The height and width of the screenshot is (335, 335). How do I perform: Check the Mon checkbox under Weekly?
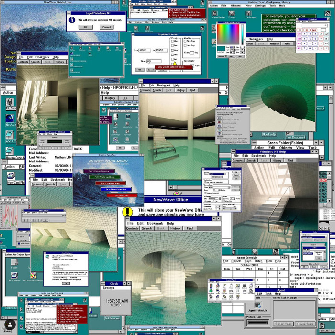point(172,42)
